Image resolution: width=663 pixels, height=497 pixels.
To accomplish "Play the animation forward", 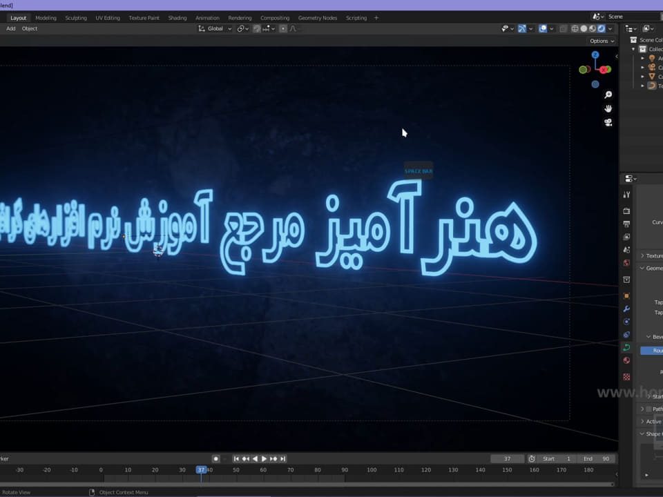I will coord(265,458).
